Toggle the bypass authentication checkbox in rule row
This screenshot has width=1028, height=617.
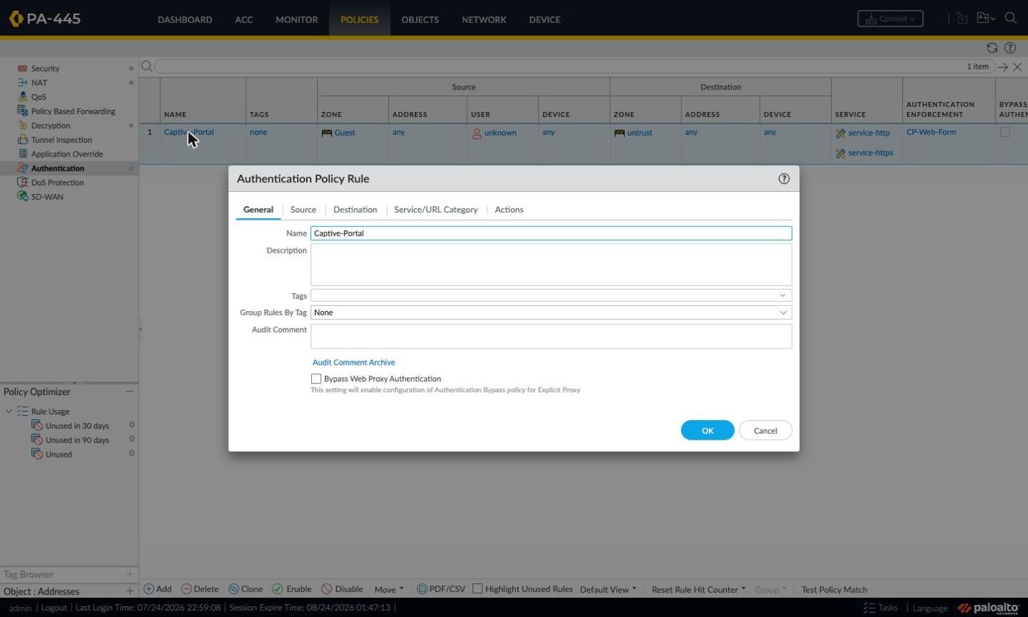(1005, 132)
